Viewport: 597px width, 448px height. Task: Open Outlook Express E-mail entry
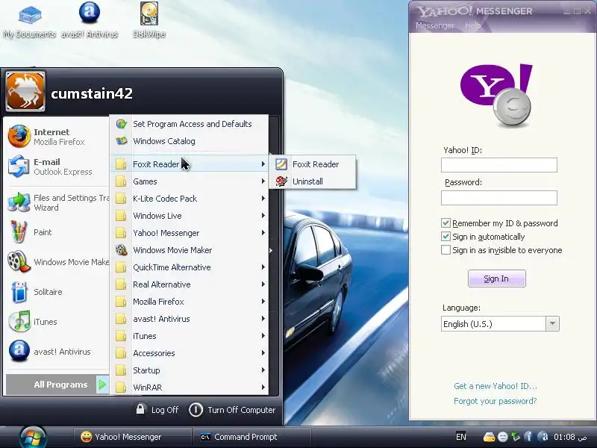tap(57, 167)
